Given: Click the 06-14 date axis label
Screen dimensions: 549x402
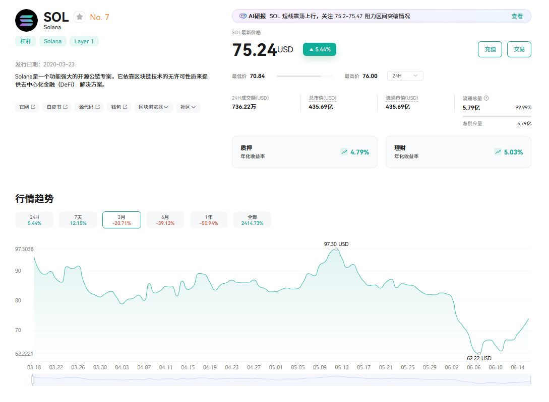Looking at the screenshot, I should (517, 367).
